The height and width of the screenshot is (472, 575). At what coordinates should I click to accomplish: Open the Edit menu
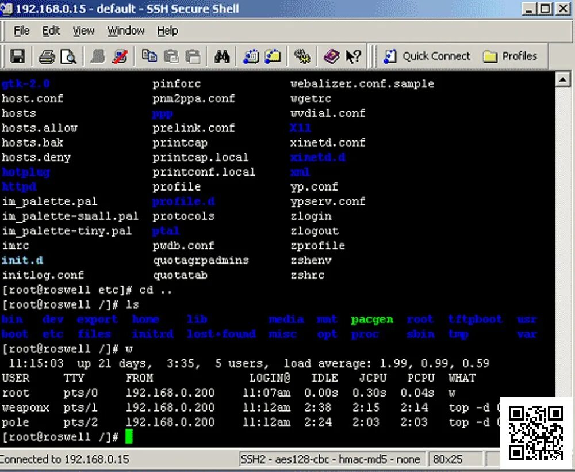tap(51, 31)
